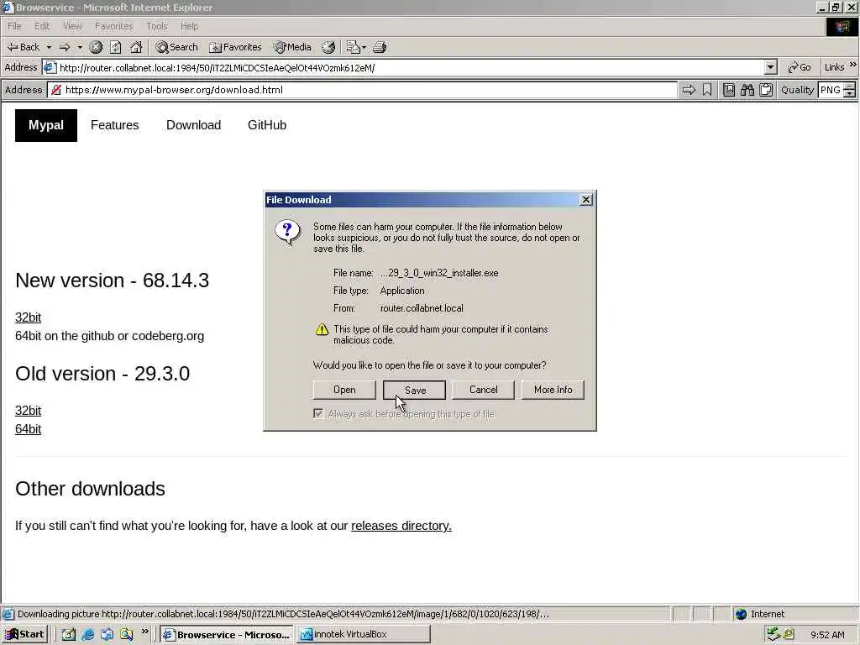
Task: Click the Browservice clipboard icon
Action: (x=766, y=90)
